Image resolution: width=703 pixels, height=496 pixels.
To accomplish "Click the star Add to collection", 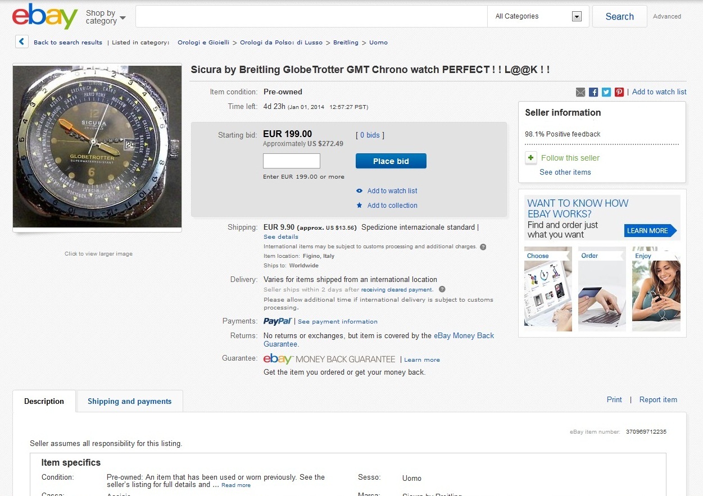I will pos(360,206).
